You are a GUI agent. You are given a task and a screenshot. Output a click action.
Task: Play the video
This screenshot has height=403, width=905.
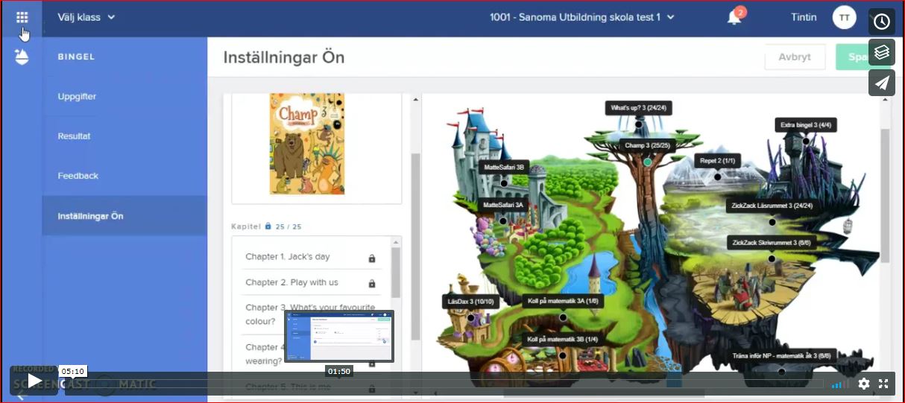(34, 381)
